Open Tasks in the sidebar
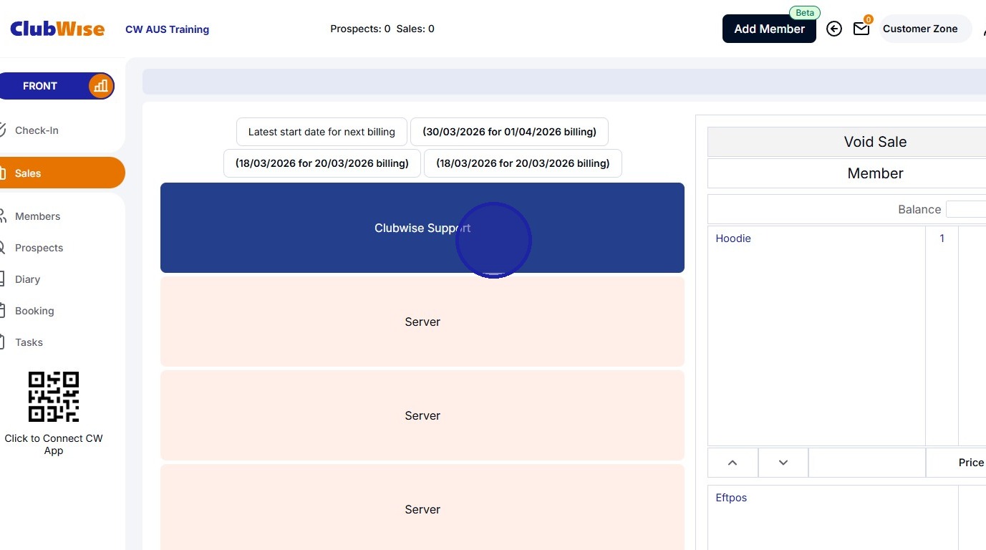The width and height of the screenshot is (986, 550). (29, 342)
